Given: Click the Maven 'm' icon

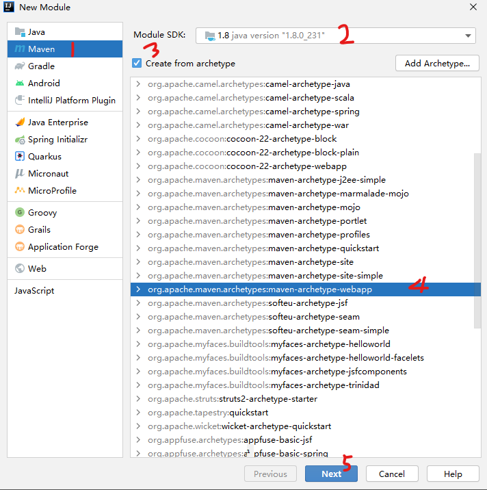Looking at the screenshot, I should click(x=20, y=49).
